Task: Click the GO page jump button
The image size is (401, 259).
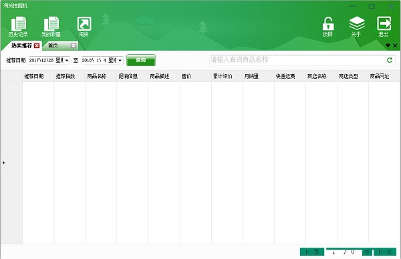Action: [367, 252]
